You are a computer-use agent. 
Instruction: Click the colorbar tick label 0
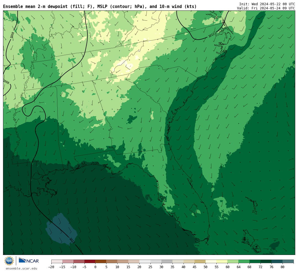pos(95,267)
